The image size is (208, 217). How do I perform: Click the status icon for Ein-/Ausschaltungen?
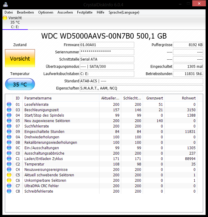(x=9, y=148)
